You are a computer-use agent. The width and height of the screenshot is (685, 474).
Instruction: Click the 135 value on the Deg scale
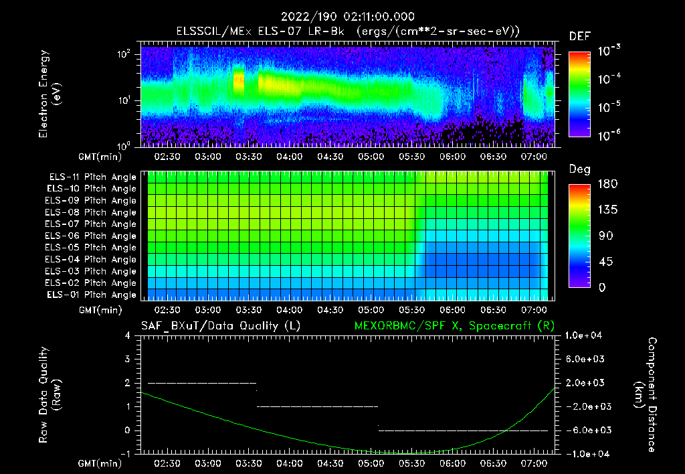click(608, 210)
